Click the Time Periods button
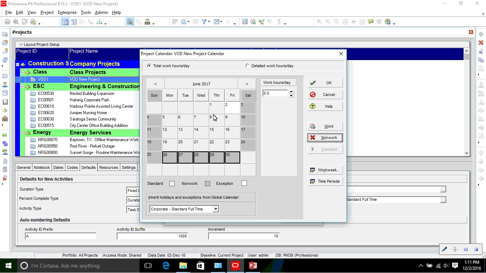This screenshot has width=486, height=273. click(325, 181)
